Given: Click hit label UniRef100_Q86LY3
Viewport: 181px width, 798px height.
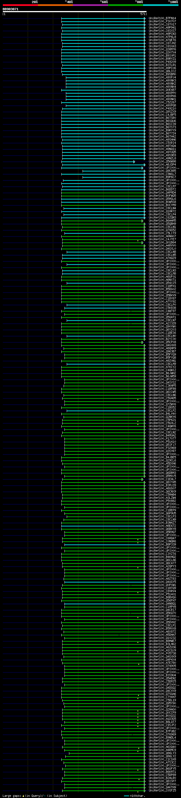Looking at the screenshot, I should coord(162,753).
